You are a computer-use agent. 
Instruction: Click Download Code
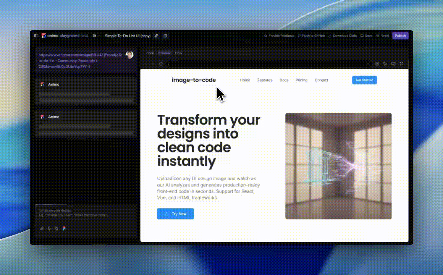(x=343, y=36)
